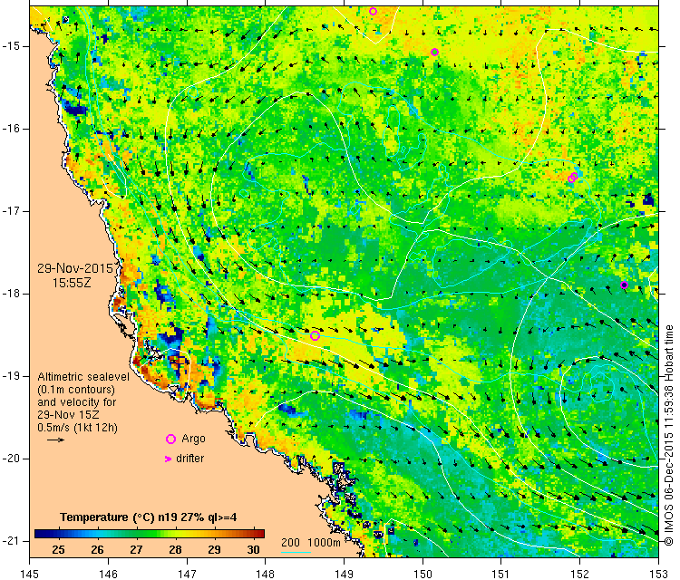Screen dimensions: 680x580
Task: Click the 0.5m/s velocity scale arrow
Action: click(55, 440)
